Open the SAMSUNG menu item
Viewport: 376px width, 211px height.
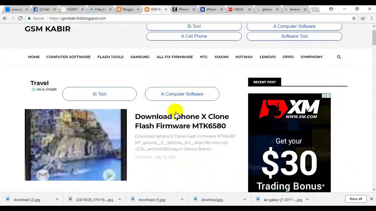point(140,57)
